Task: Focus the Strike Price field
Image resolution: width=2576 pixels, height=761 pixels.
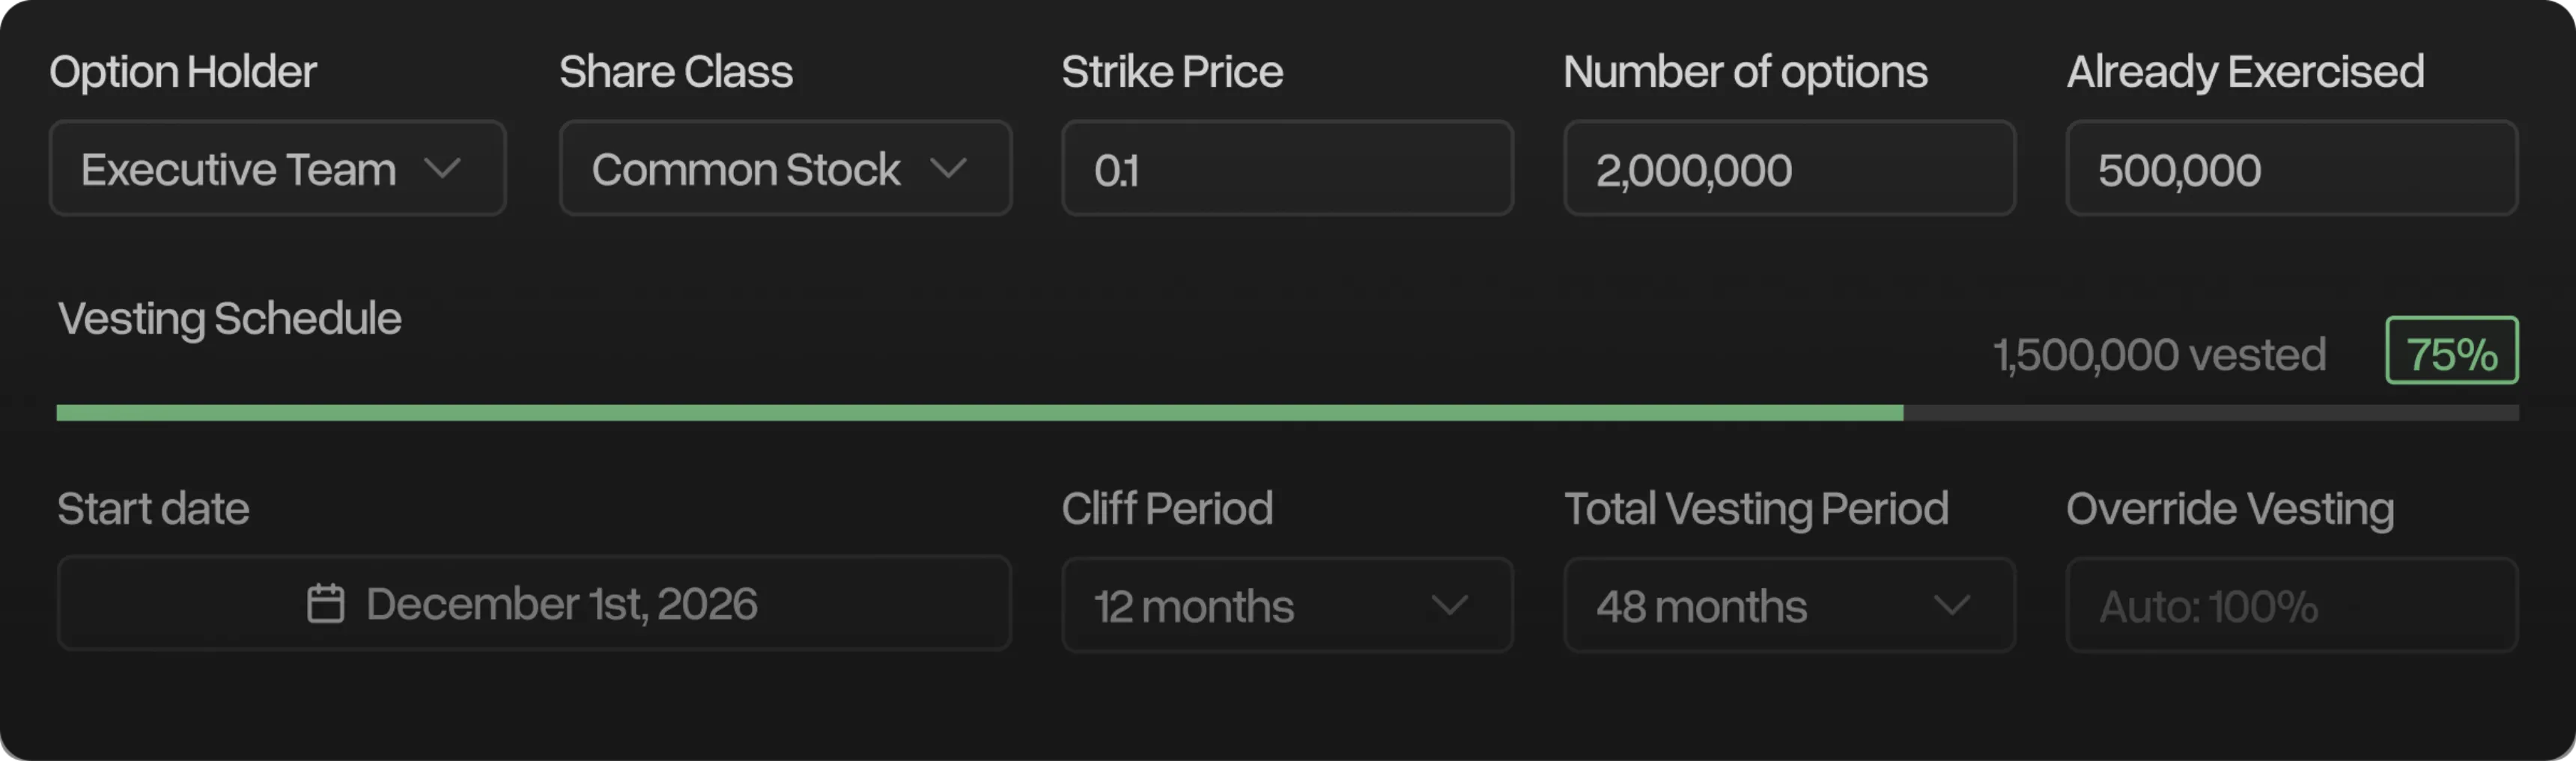Action: click(x=1287, y=168)
